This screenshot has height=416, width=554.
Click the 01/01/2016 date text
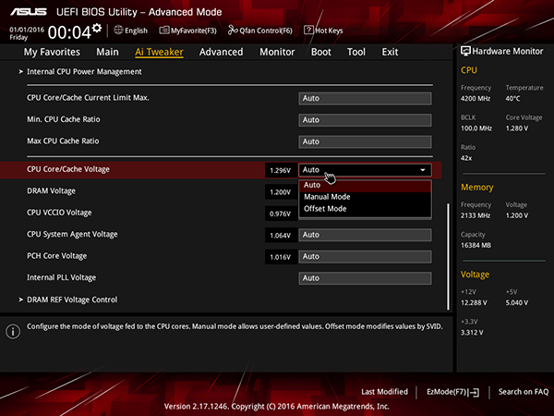(27, 30)
